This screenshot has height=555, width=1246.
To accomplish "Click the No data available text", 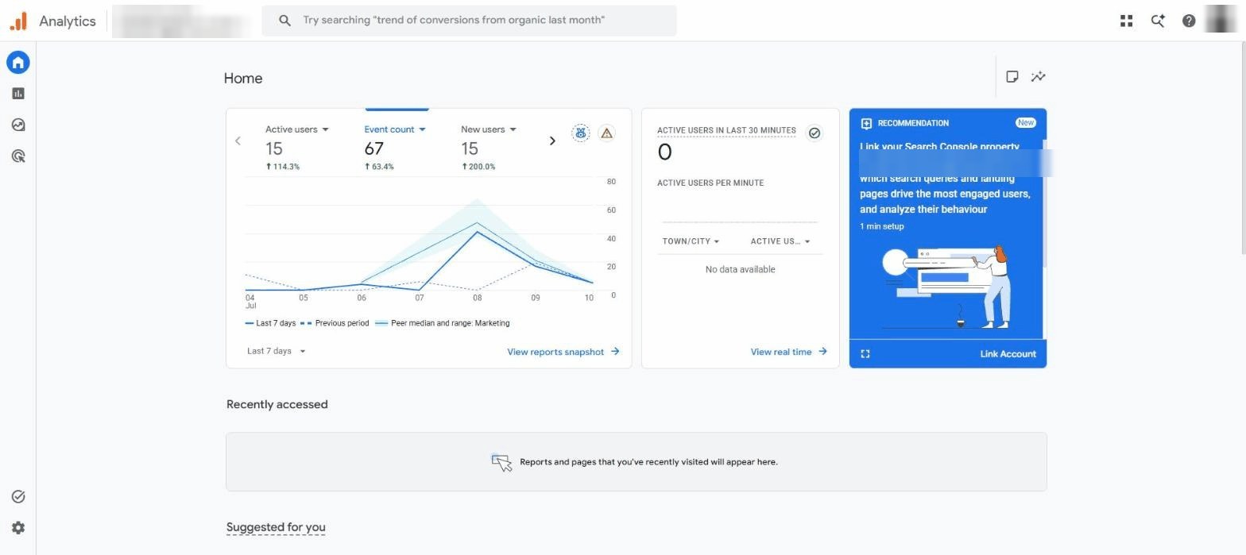I will [x=740, y=270].
